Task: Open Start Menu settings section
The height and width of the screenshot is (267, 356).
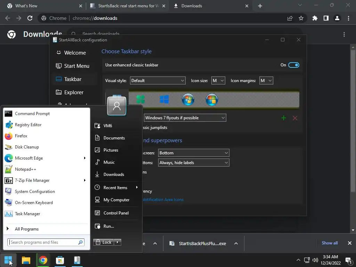Action: [x=75, y=66]
